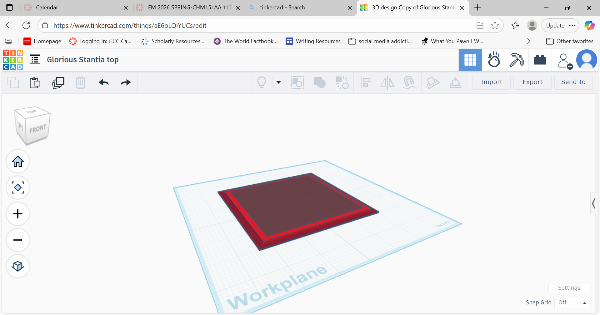Open the Snap Grid dropdown showing Off
The width and height of the screenshot is (600, 315).
click(x=572, y=302)
